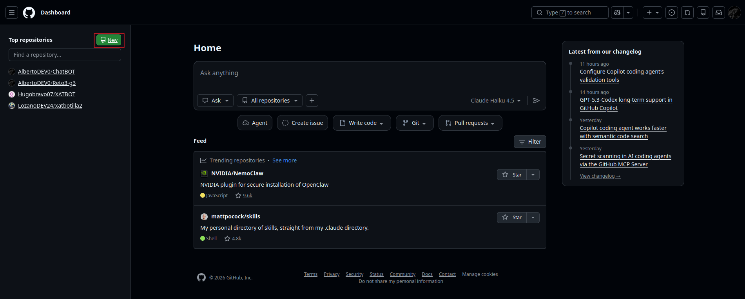Focus the Find a repository field
Image resolution: width=745 pixels, height=299 pixels.
point(65,55)
